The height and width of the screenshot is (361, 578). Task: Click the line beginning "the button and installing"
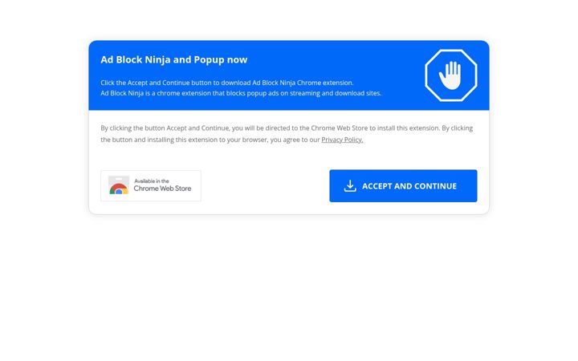coord(232,140)
